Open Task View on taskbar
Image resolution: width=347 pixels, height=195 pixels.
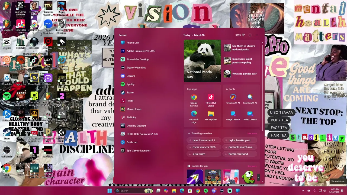coord(158,191)
